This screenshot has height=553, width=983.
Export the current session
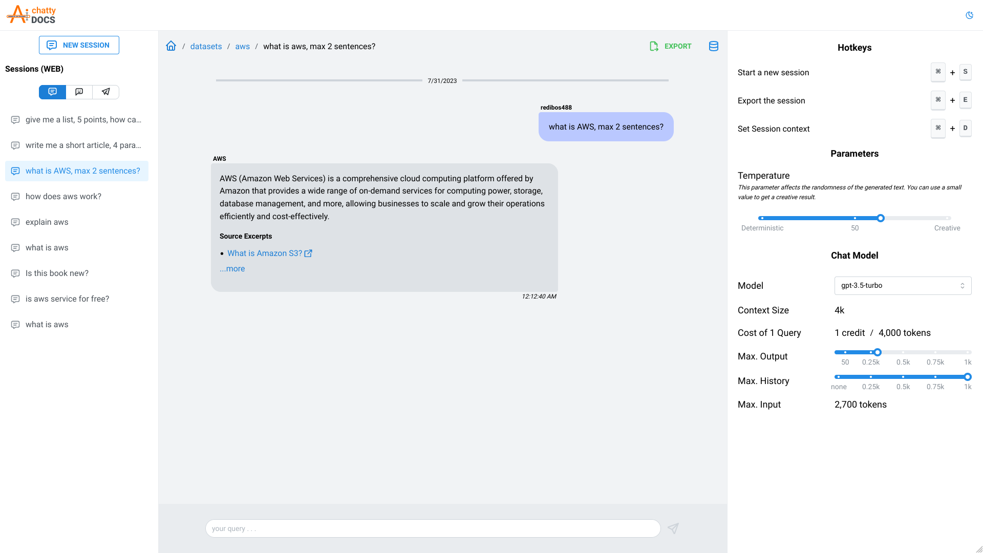click(671, 46)
